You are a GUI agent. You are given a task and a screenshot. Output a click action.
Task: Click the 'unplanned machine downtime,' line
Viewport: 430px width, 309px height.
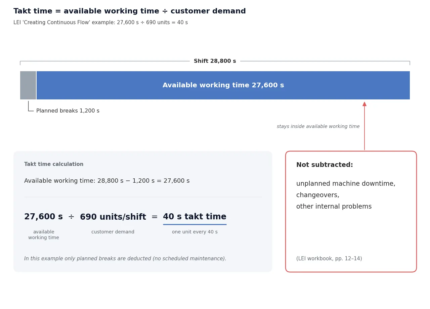346,184
